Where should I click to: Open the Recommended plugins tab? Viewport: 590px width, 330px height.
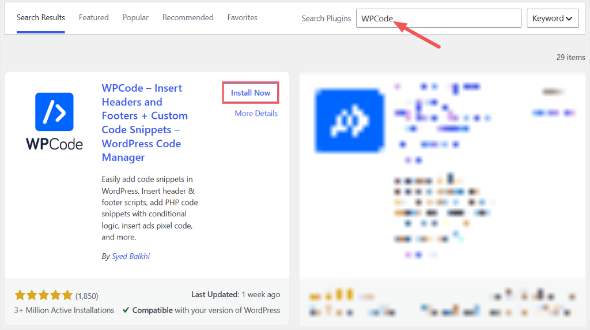[x=188, y=18]
